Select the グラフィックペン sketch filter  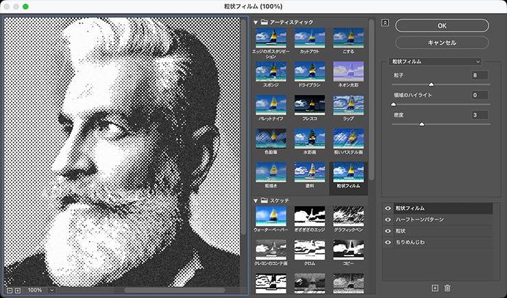(x=348, y=216)
